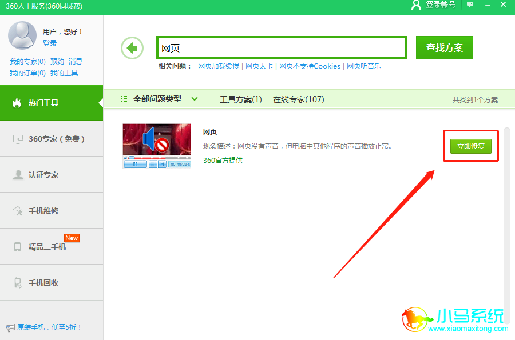
Task: Click related question 网页太卡
Action: coord(259,66)
